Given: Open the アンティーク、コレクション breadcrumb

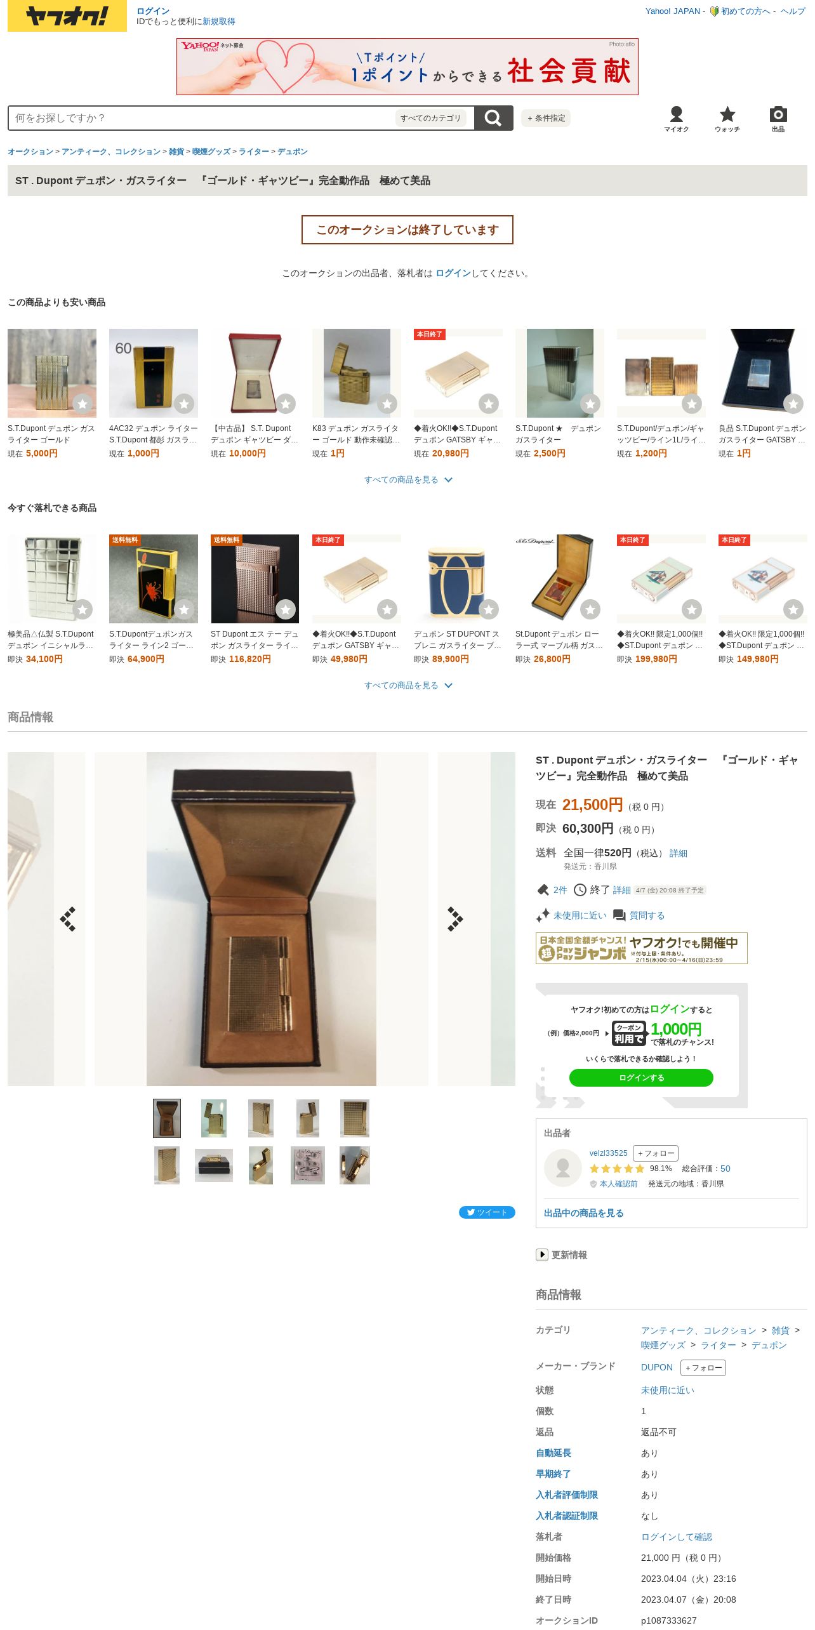Looking at the screenshot, I should coord(111,152).
